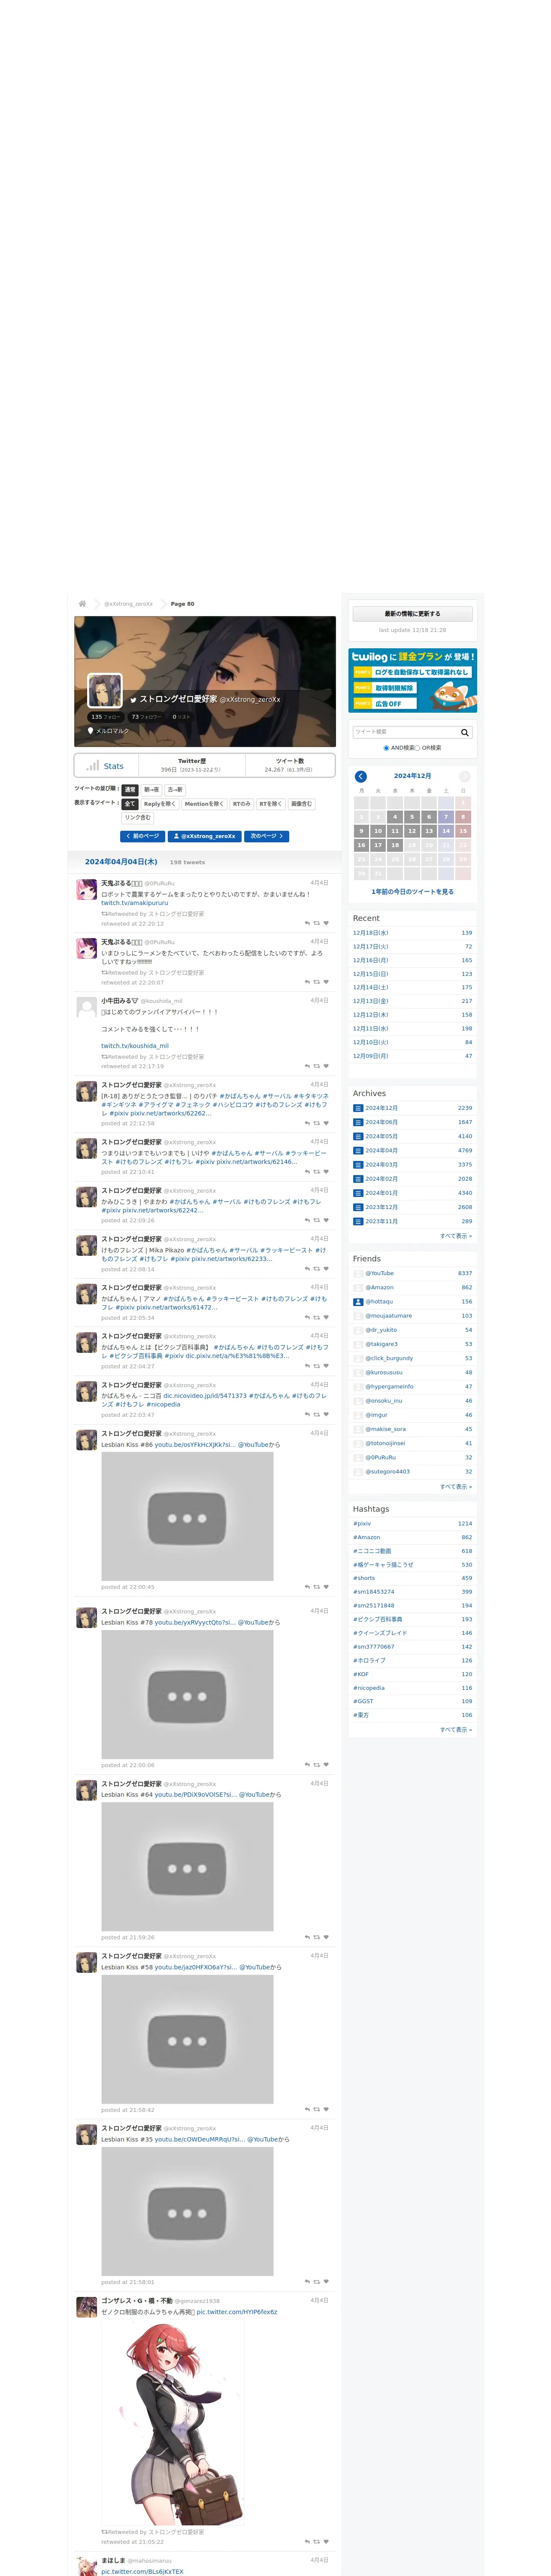Click 前のページ pagination button
Screen dimensions: 551x2576
(x=142, y=836)
